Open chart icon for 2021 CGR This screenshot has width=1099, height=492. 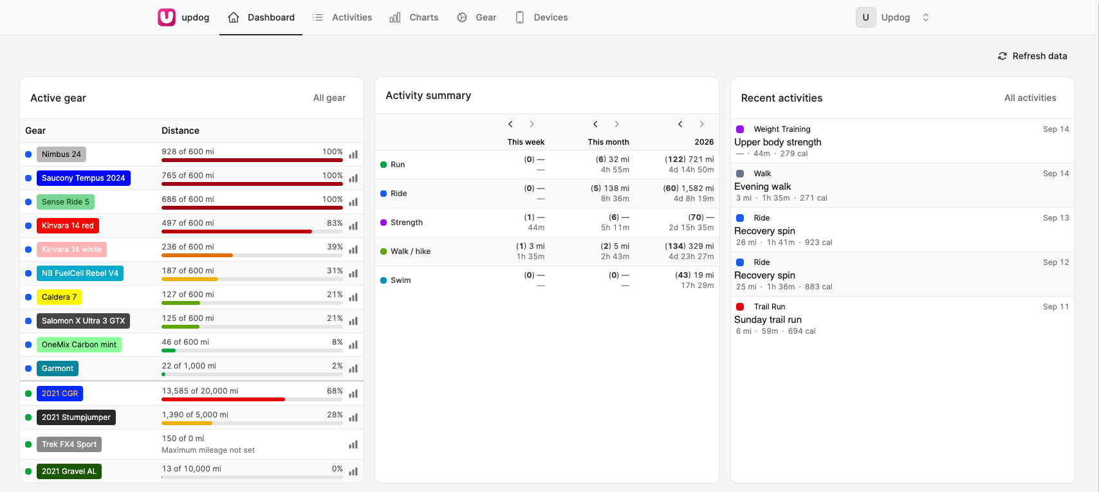(353, 394)
